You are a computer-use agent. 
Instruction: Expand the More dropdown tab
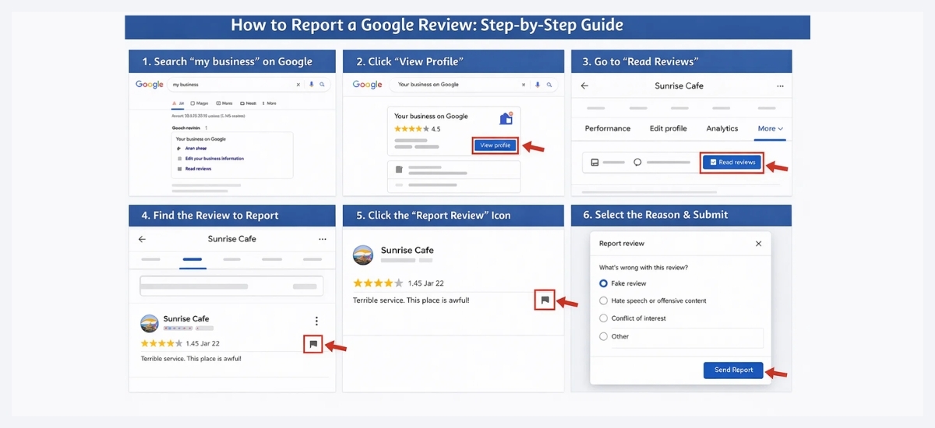770,128
